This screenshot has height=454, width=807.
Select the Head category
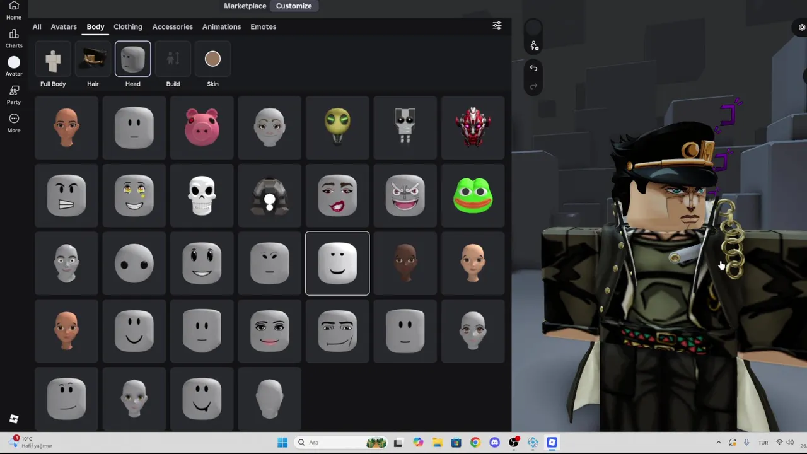coord(132,65)
